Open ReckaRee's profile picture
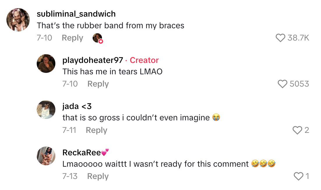Screen dimensions: 321x190 pos(46,156)
